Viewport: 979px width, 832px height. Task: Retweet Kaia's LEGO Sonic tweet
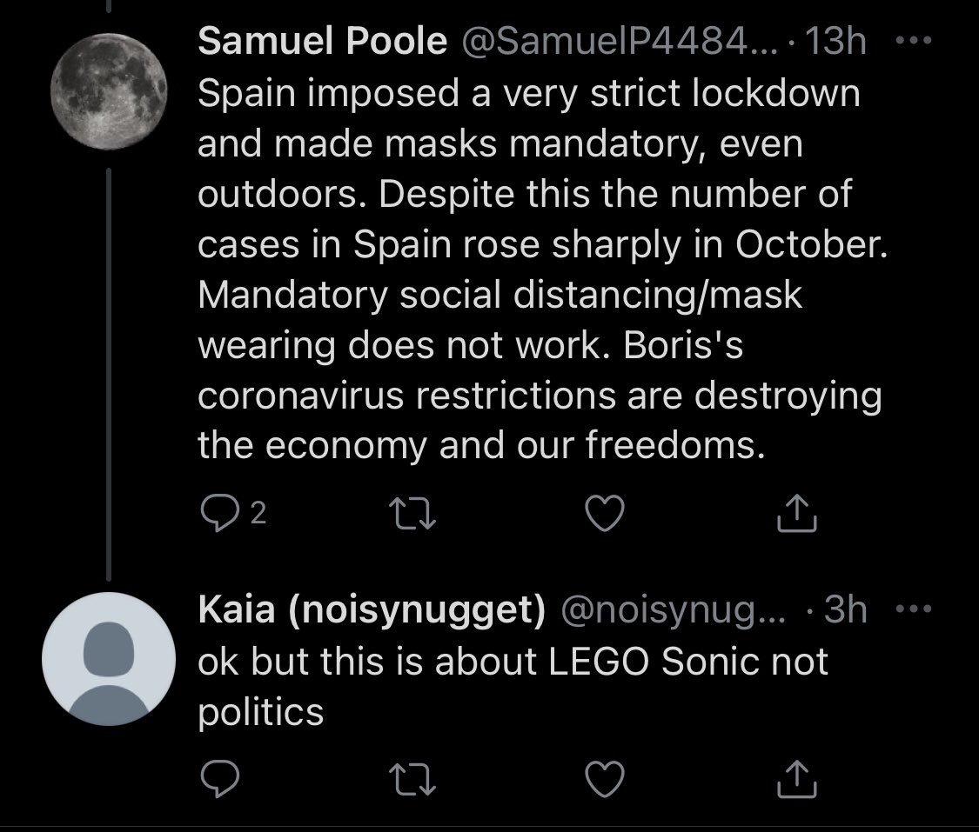point(412,780)
